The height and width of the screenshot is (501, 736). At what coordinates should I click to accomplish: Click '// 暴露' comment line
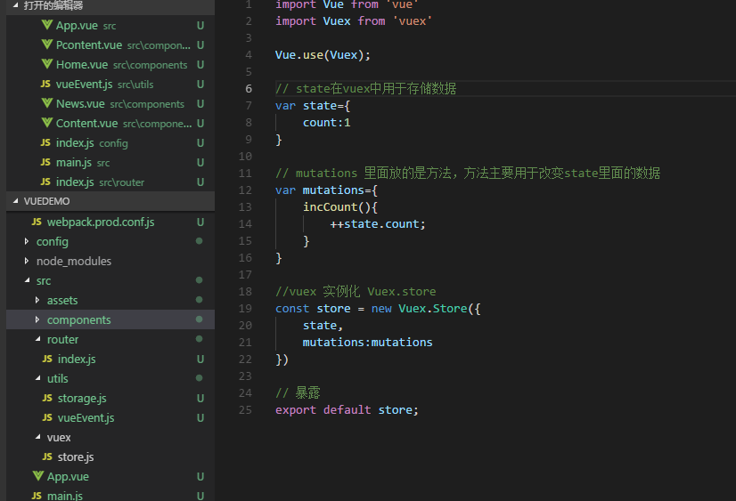[x=298, y=392]
